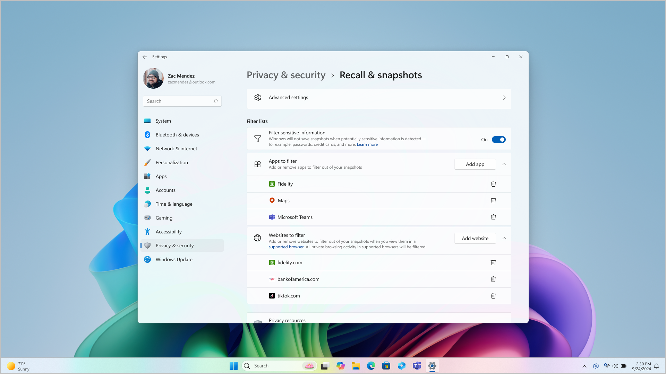Screen dimensions: 666x374
Task: Click the Microsoft Teams delete icon
Action: (x=493, y=217)
